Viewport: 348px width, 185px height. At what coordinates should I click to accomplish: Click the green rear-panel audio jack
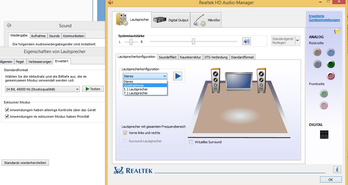331,64
